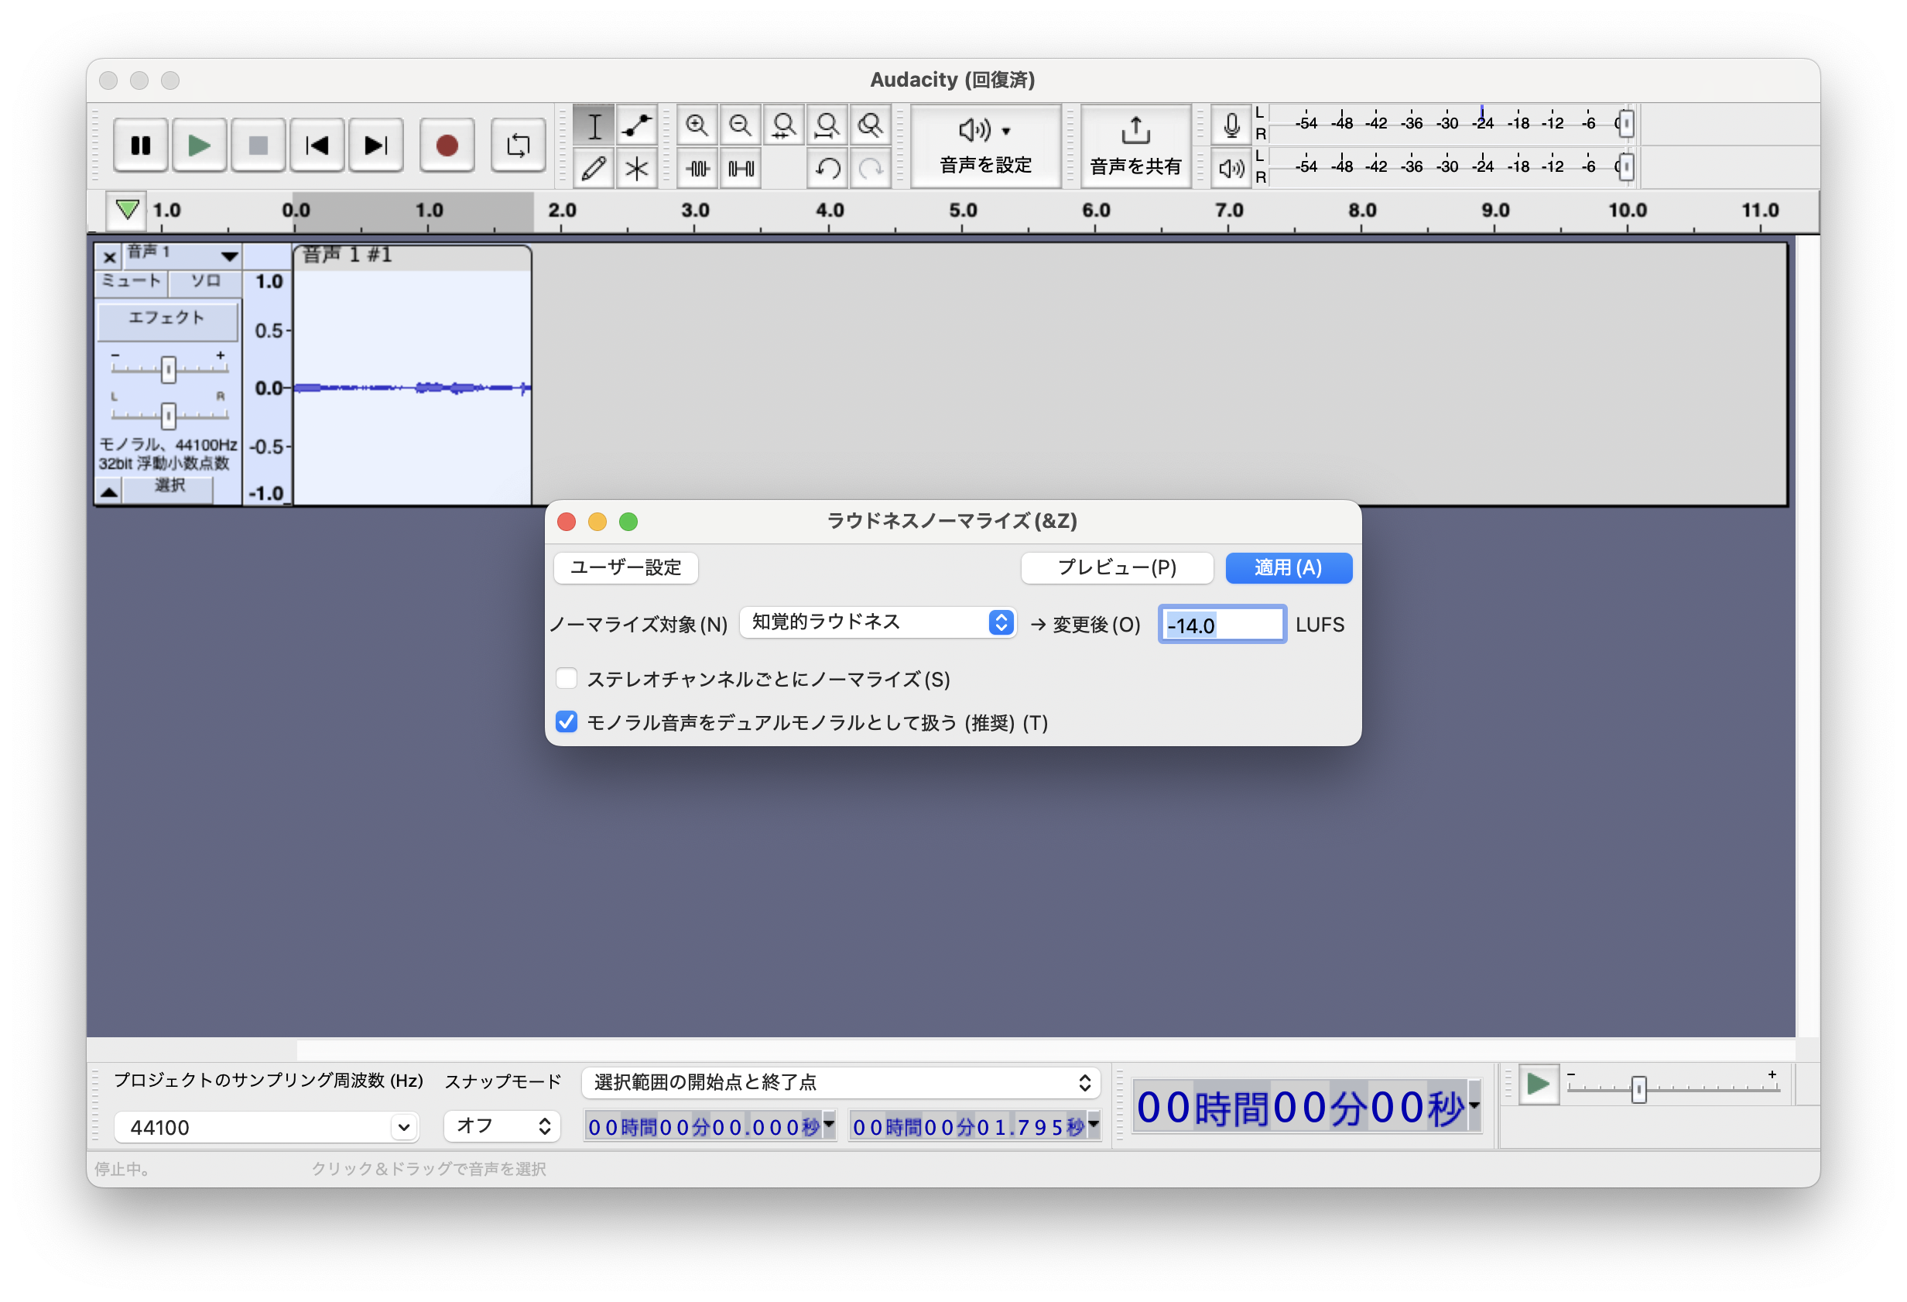The height and width of the screenshot is (1302, 1907).
Task: Click the Zoom Toggle icon
Action: point(871,125)
